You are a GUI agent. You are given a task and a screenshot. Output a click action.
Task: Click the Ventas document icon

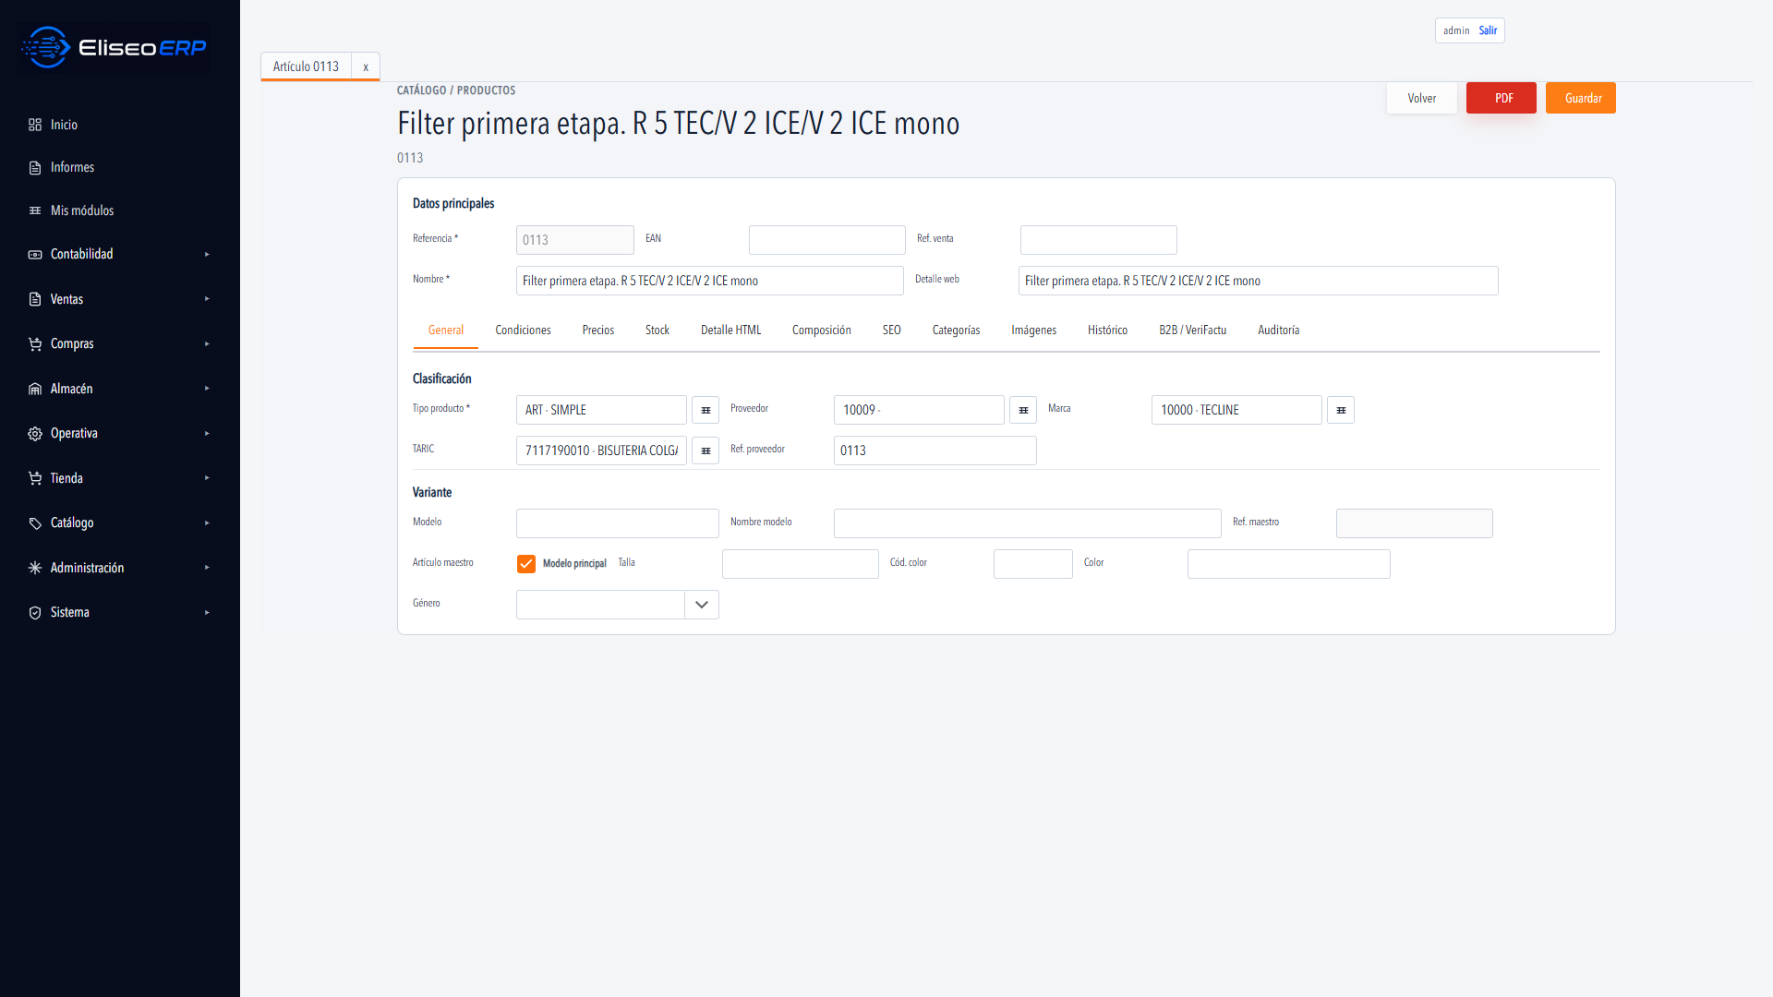click(35, 299)
